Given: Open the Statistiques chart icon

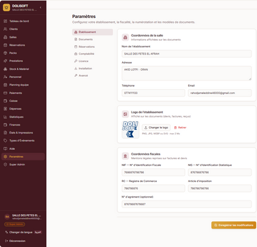Looking at the screenshot, I should pyautogui.click(x=6, y=117).
